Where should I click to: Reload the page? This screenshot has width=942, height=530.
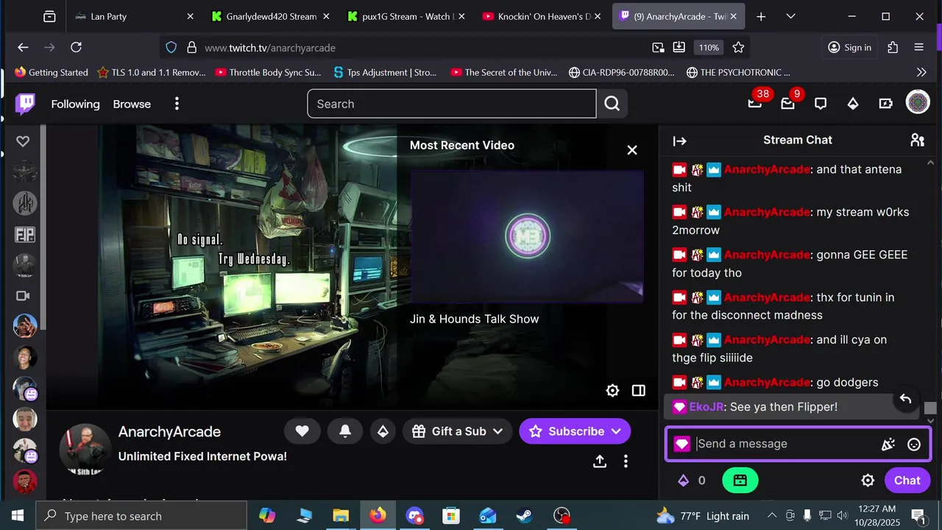click(76, 47)
